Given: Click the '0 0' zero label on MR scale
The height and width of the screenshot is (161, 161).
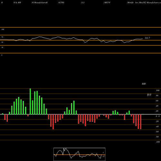Looking at the screenshot, I should [x=158, y=116].
